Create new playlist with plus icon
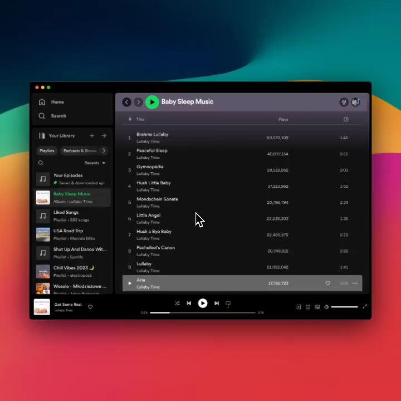The width and height of the screenshot is (401, 401). point(92,136)
